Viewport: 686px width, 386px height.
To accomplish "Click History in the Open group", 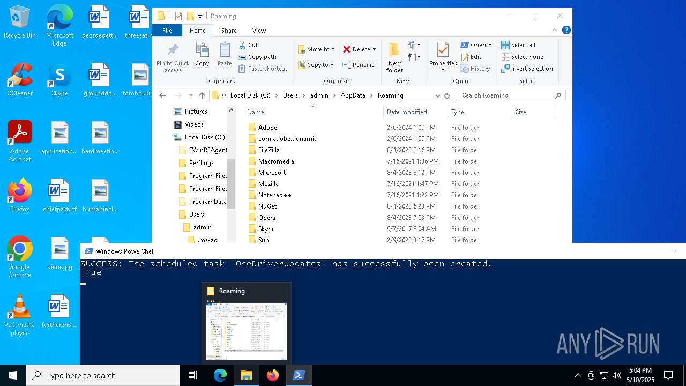I will [475, 69].
